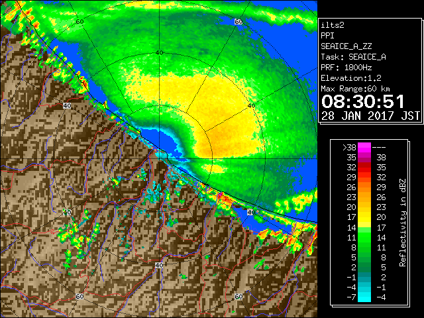The image size is (424, 318).
Task: Click the cyan swatch beside -7
Action: pos(364,297)
